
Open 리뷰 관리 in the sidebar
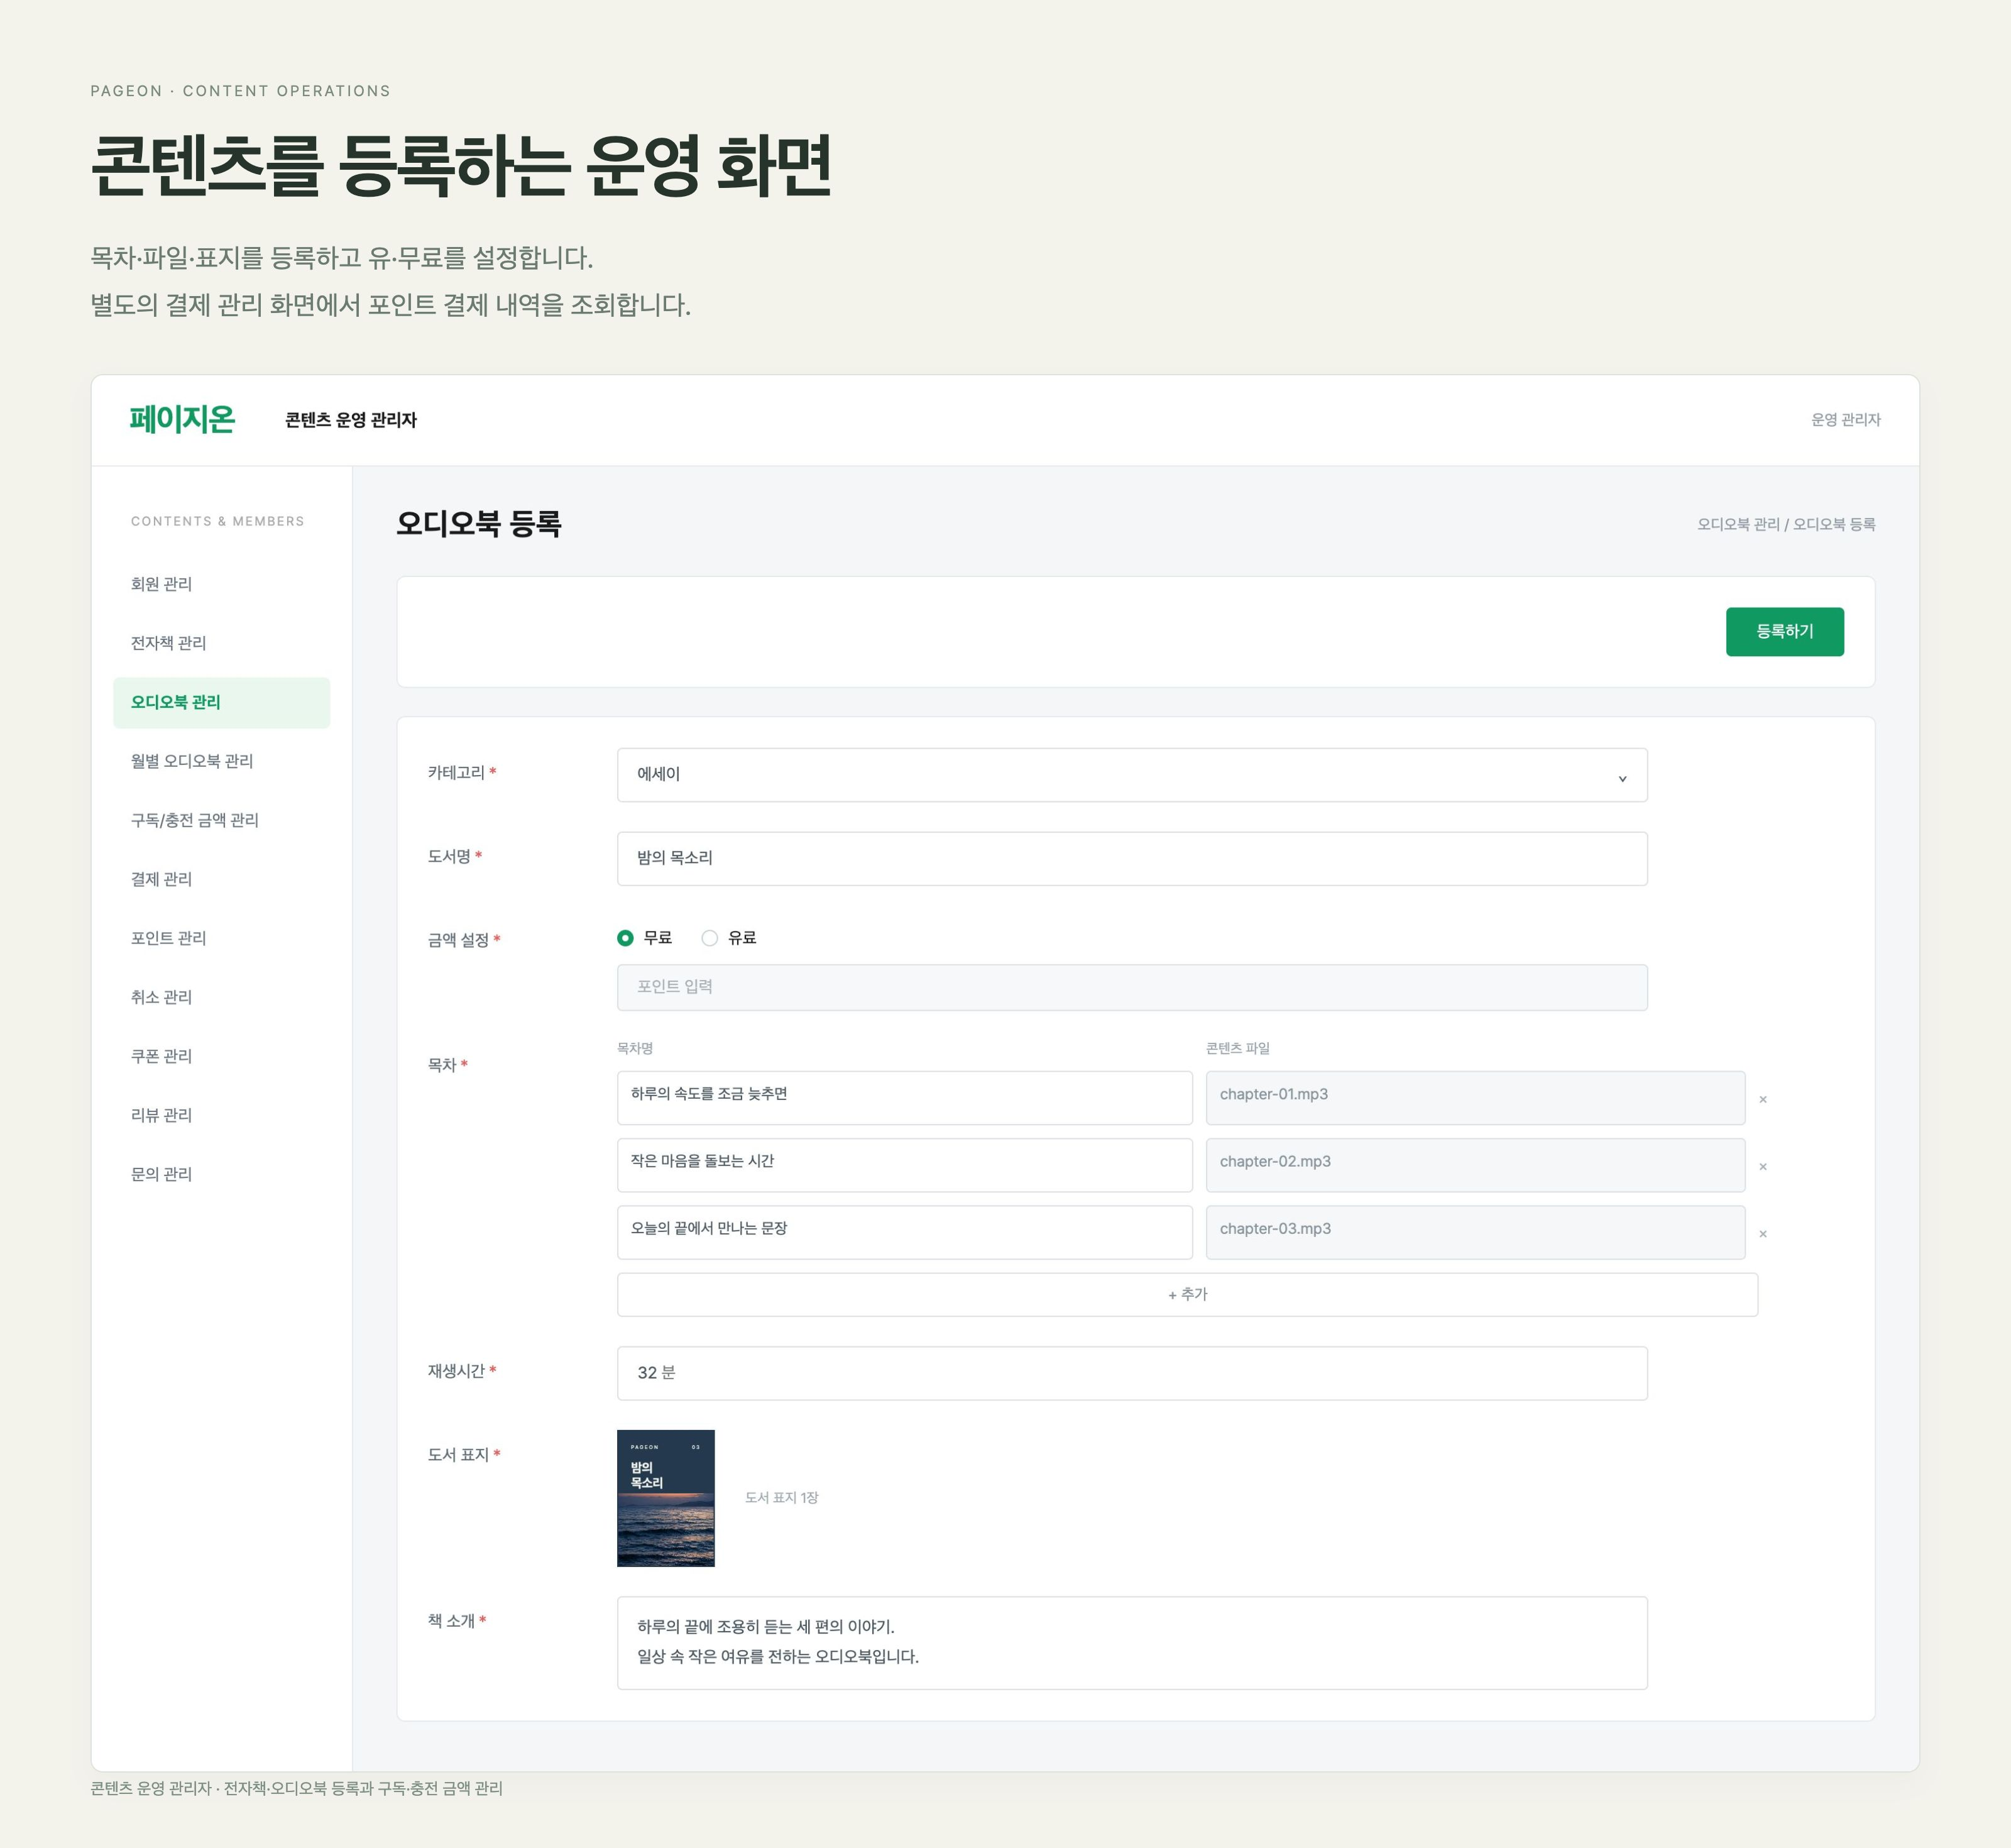[x=221, y=1115]
